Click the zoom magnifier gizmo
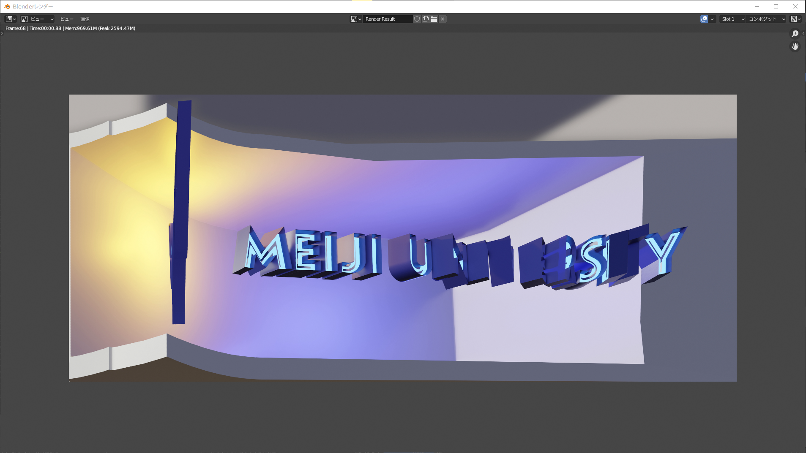The width and height of the screenshot is (806, 453). (795, 34)
